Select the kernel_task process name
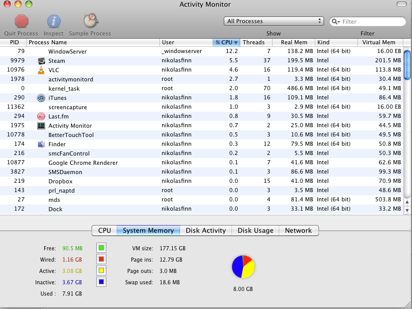Screen dimensions: 412x309 [64, 89]
